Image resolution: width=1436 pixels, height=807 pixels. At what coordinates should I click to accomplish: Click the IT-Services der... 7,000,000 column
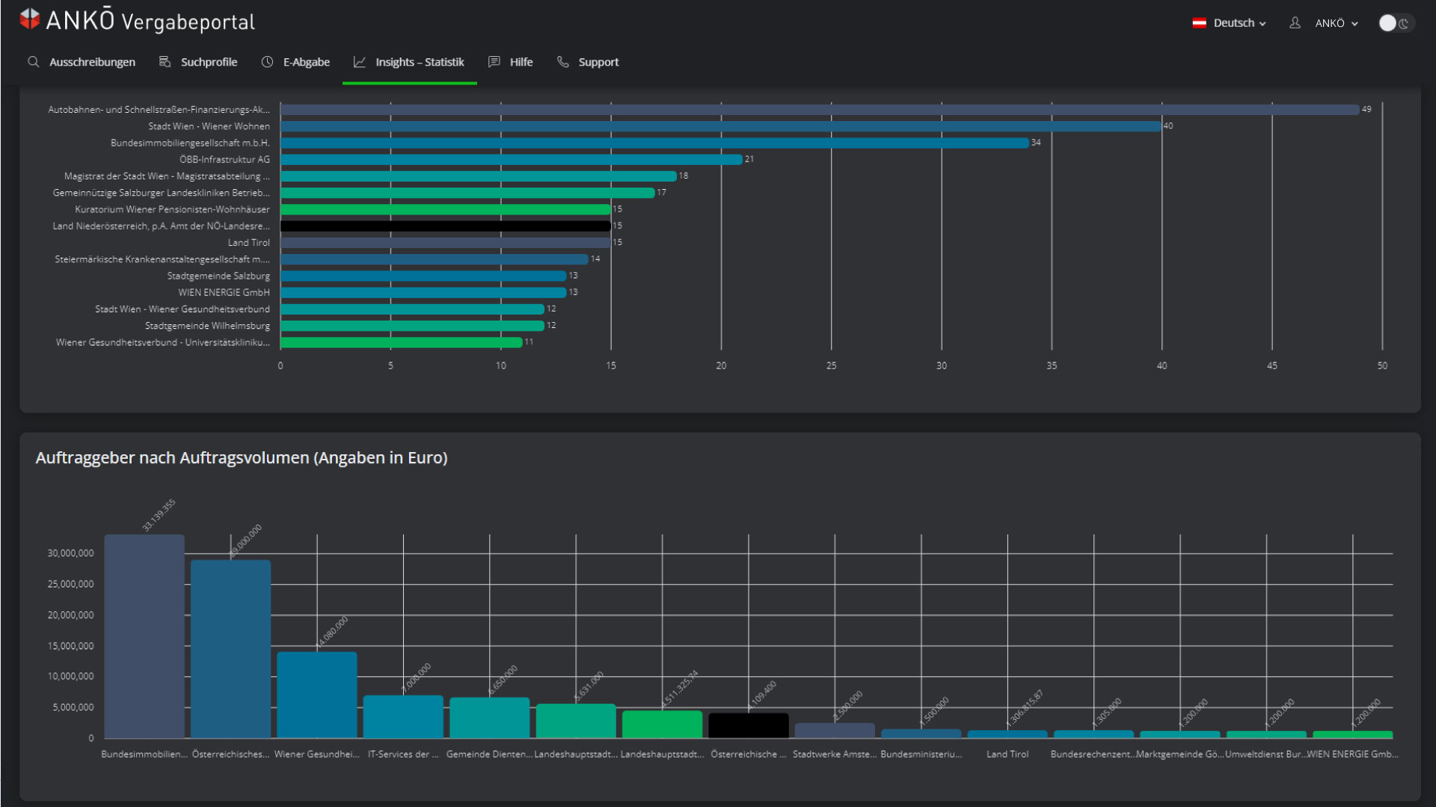(403, 717)
